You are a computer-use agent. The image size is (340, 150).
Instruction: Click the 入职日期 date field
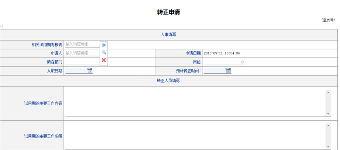point(76,71)
